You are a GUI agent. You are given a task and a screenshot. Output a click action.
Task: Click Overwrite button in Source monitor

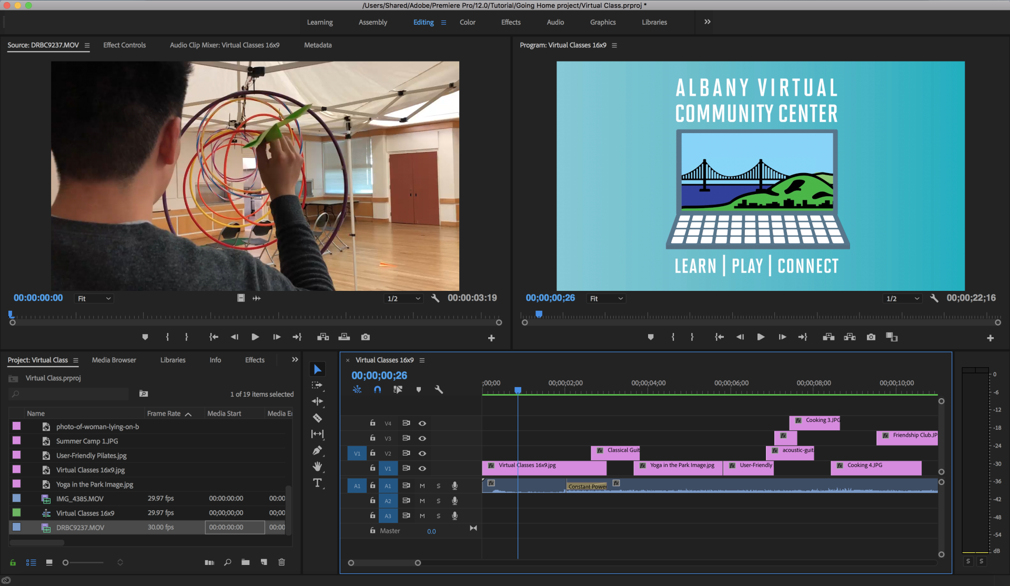pos(344,337)
